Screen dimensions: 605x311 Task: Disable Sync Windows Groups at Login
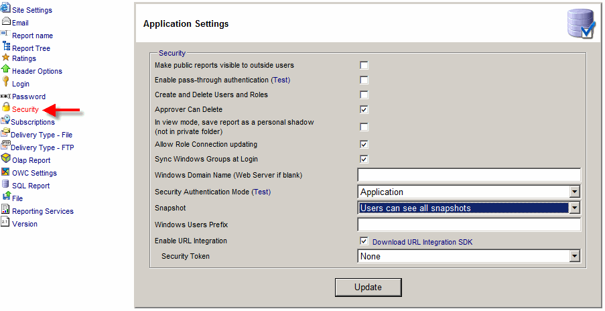(364, 159)
